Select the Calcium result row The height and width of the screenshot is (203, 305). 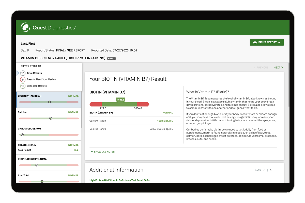[49, 116]
